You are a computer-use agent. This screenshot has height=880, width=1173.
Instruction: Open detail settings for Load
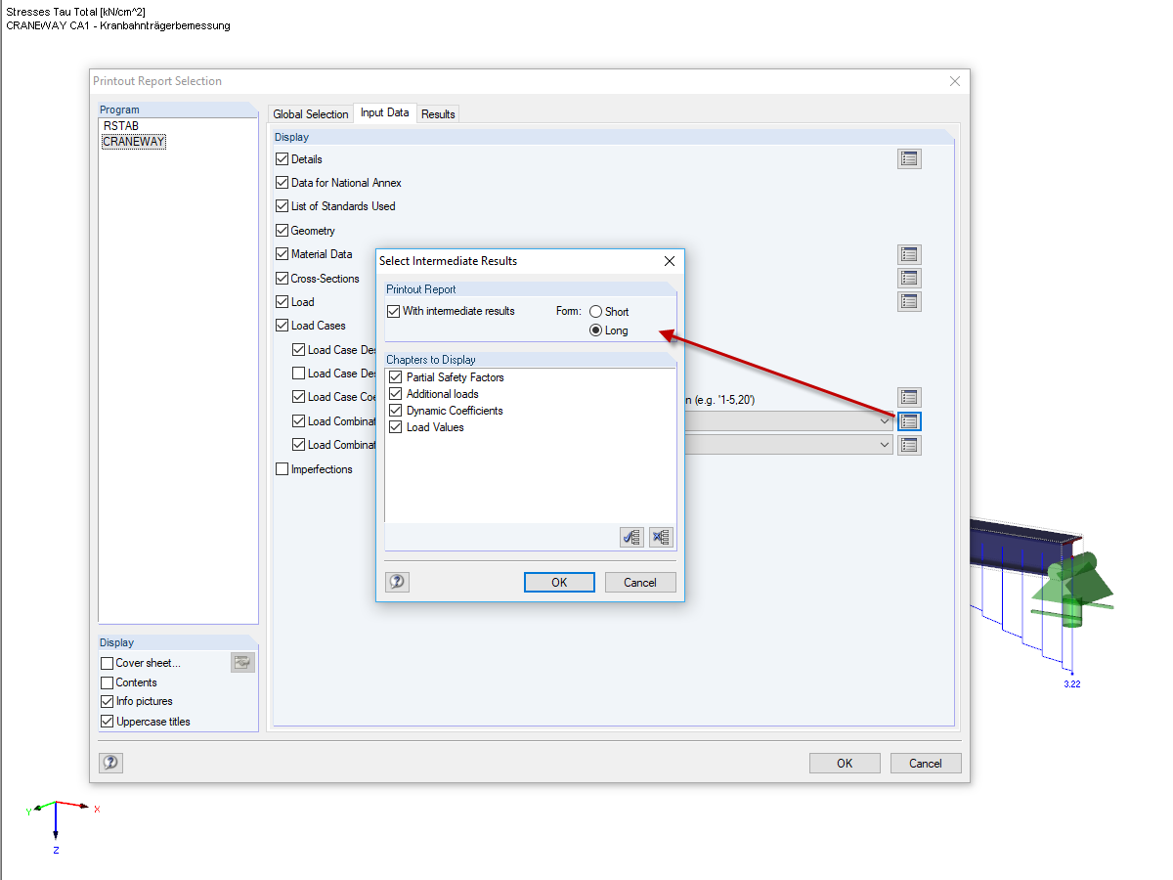tap(908, 301)
